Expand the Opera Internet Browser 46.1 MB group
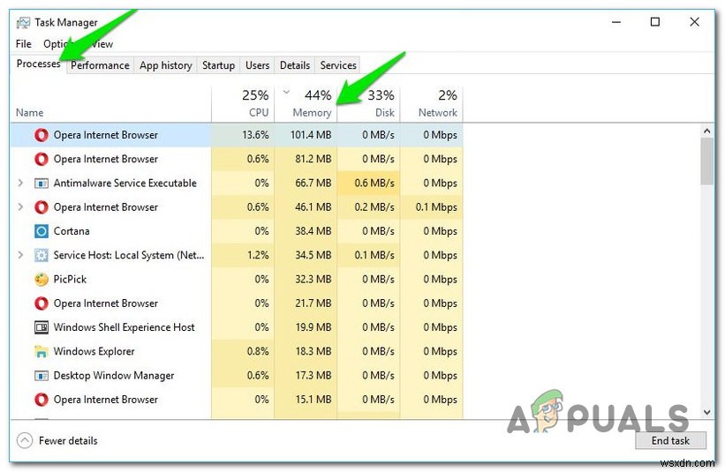This screenshot has height=472, width=725. click(20, 207)
